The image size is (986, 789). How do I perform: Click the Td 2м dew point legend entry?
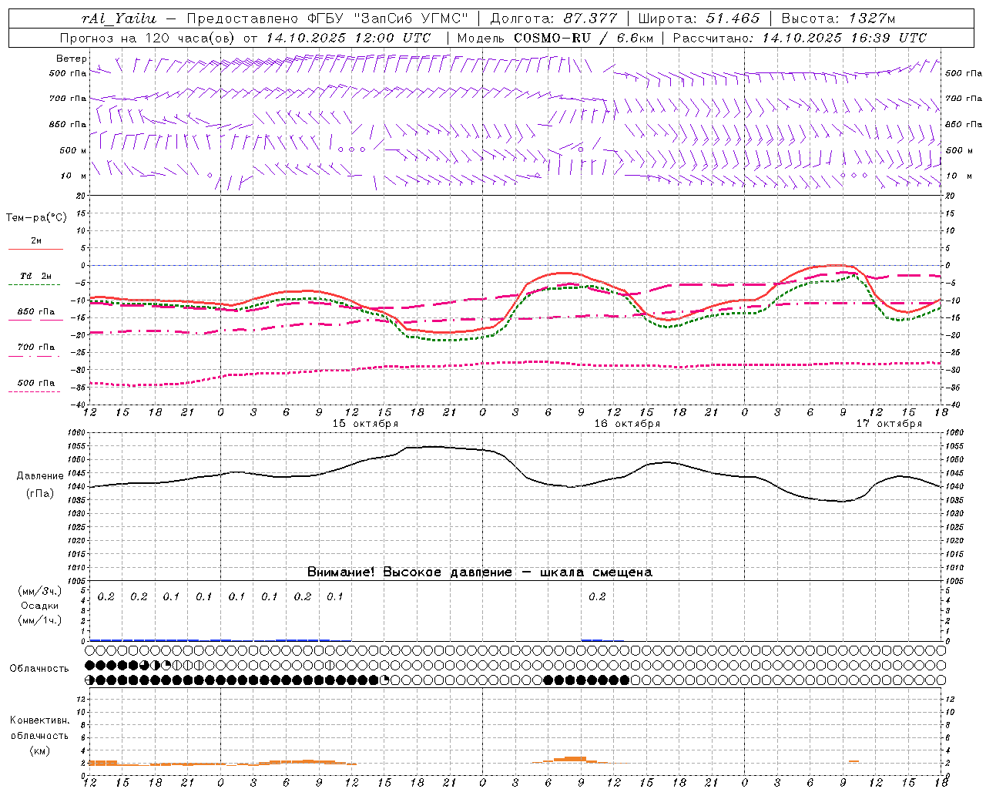[x=36, y=276]
